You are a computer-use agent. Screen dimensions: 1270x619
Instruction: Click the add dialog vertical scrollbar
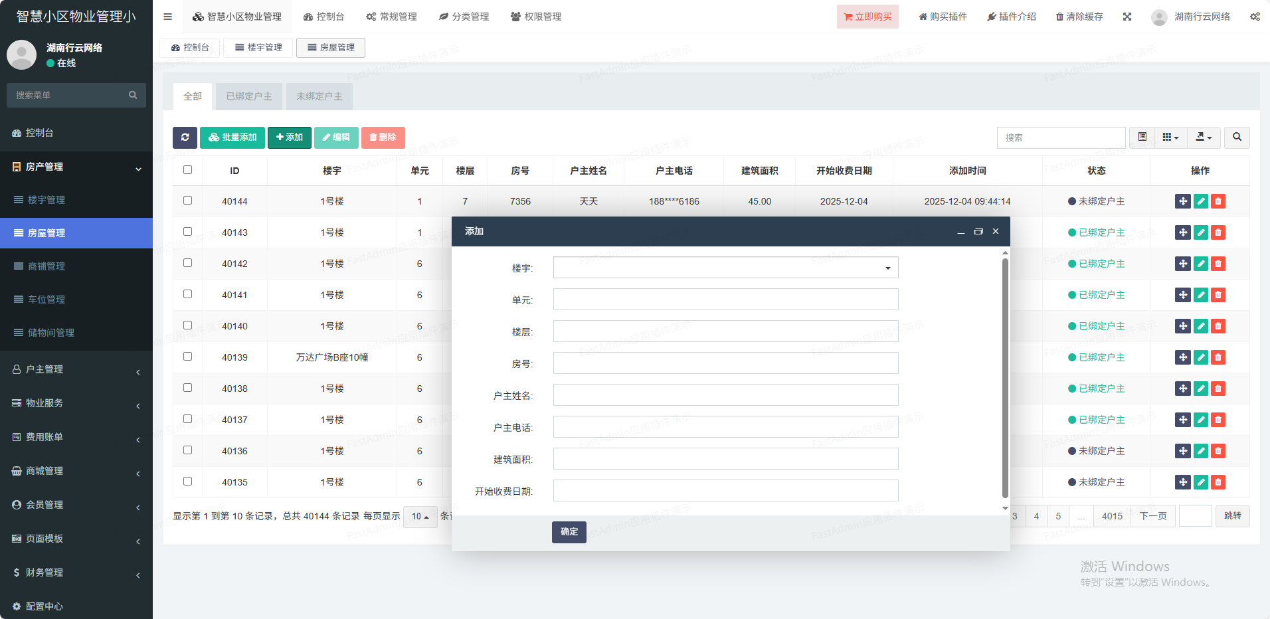(x=1004, y=379)
